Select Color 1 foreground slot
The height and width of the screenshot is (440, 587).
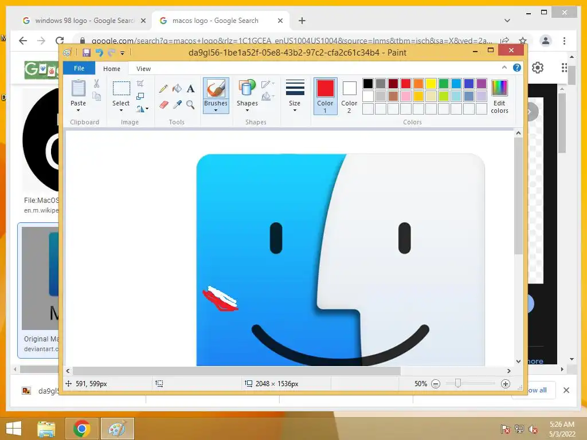click(x=326, y=96)
